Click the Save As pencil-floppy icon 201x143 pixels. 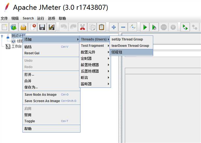pyautogui.click(x=51, y=27)
